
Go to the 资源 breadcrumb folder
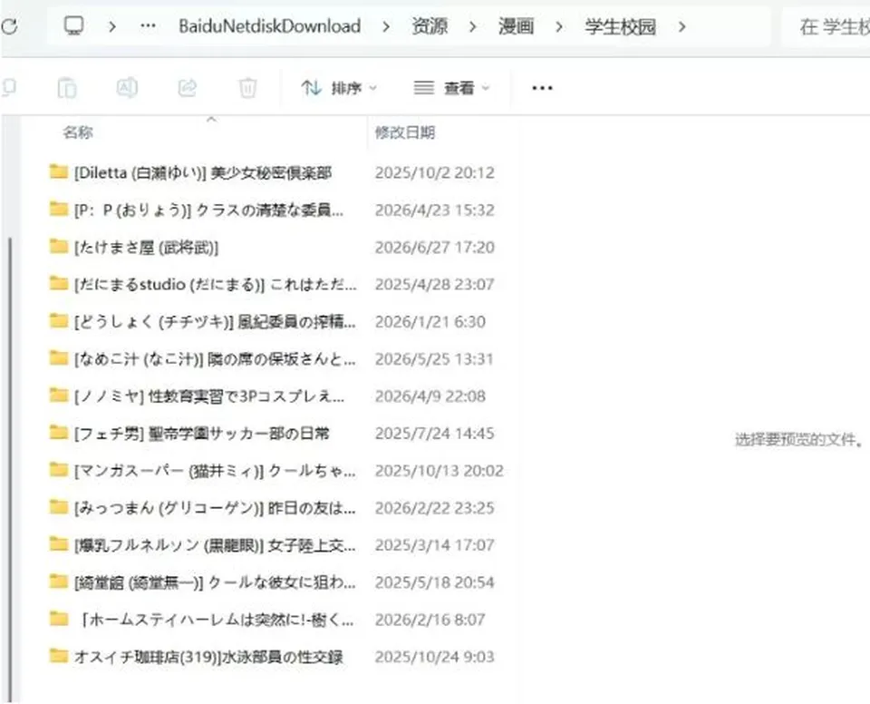[430, 26]
